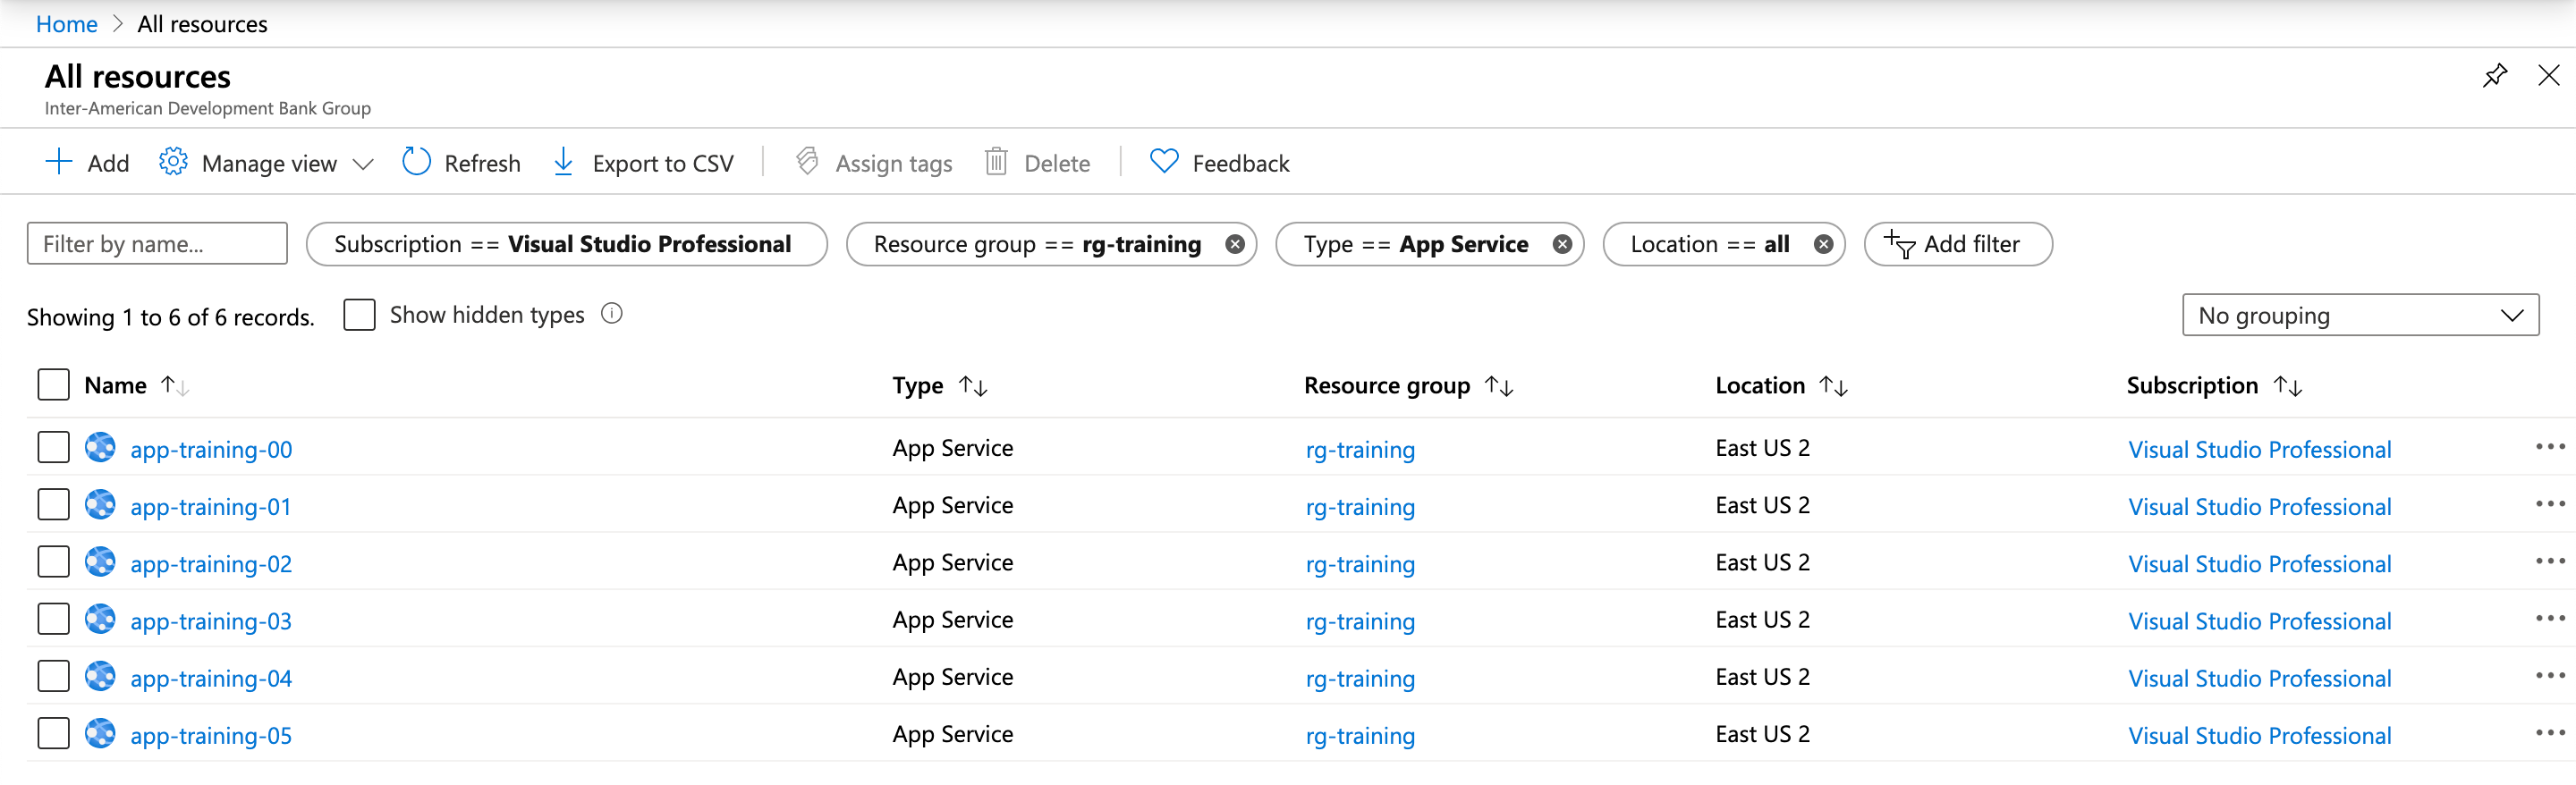Viewport: 2576px width, 785px height.
Task: Toggle the select all rows checkbox
Action: (x=53, y=385)
